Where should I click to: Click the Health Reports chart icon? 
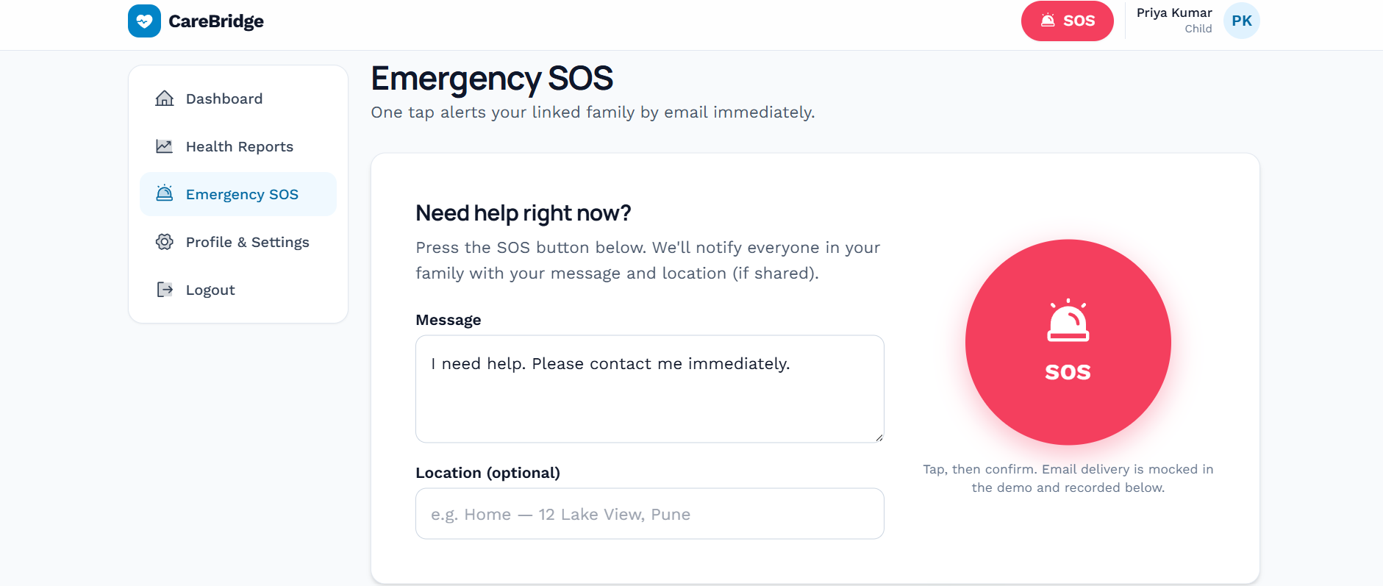(165, 146)
